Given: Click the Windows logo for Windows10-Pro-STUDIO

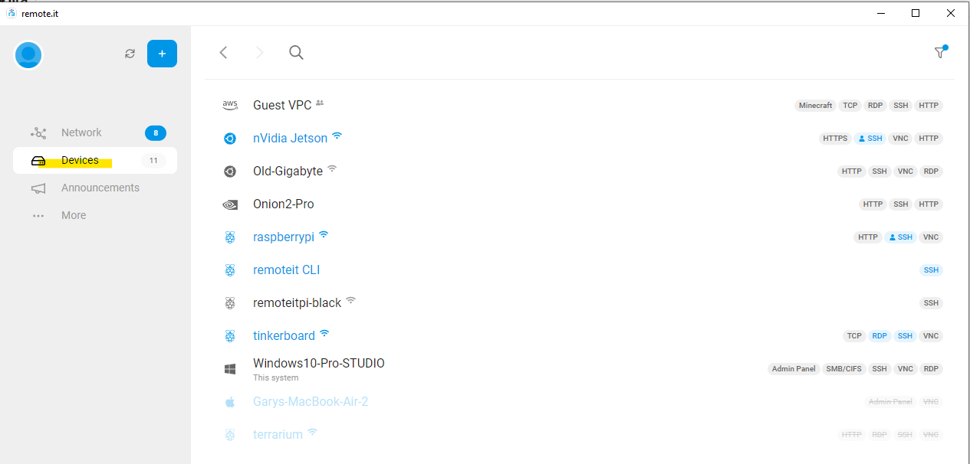Looking at the screenshot, I should tap(229, 369).
